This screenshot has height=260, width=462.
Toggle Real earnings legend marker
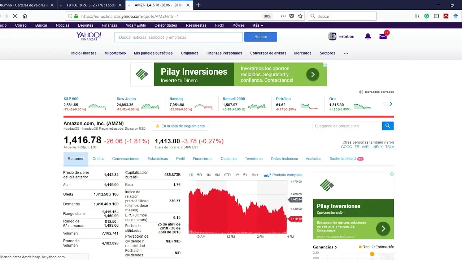[x=360, y=247]
